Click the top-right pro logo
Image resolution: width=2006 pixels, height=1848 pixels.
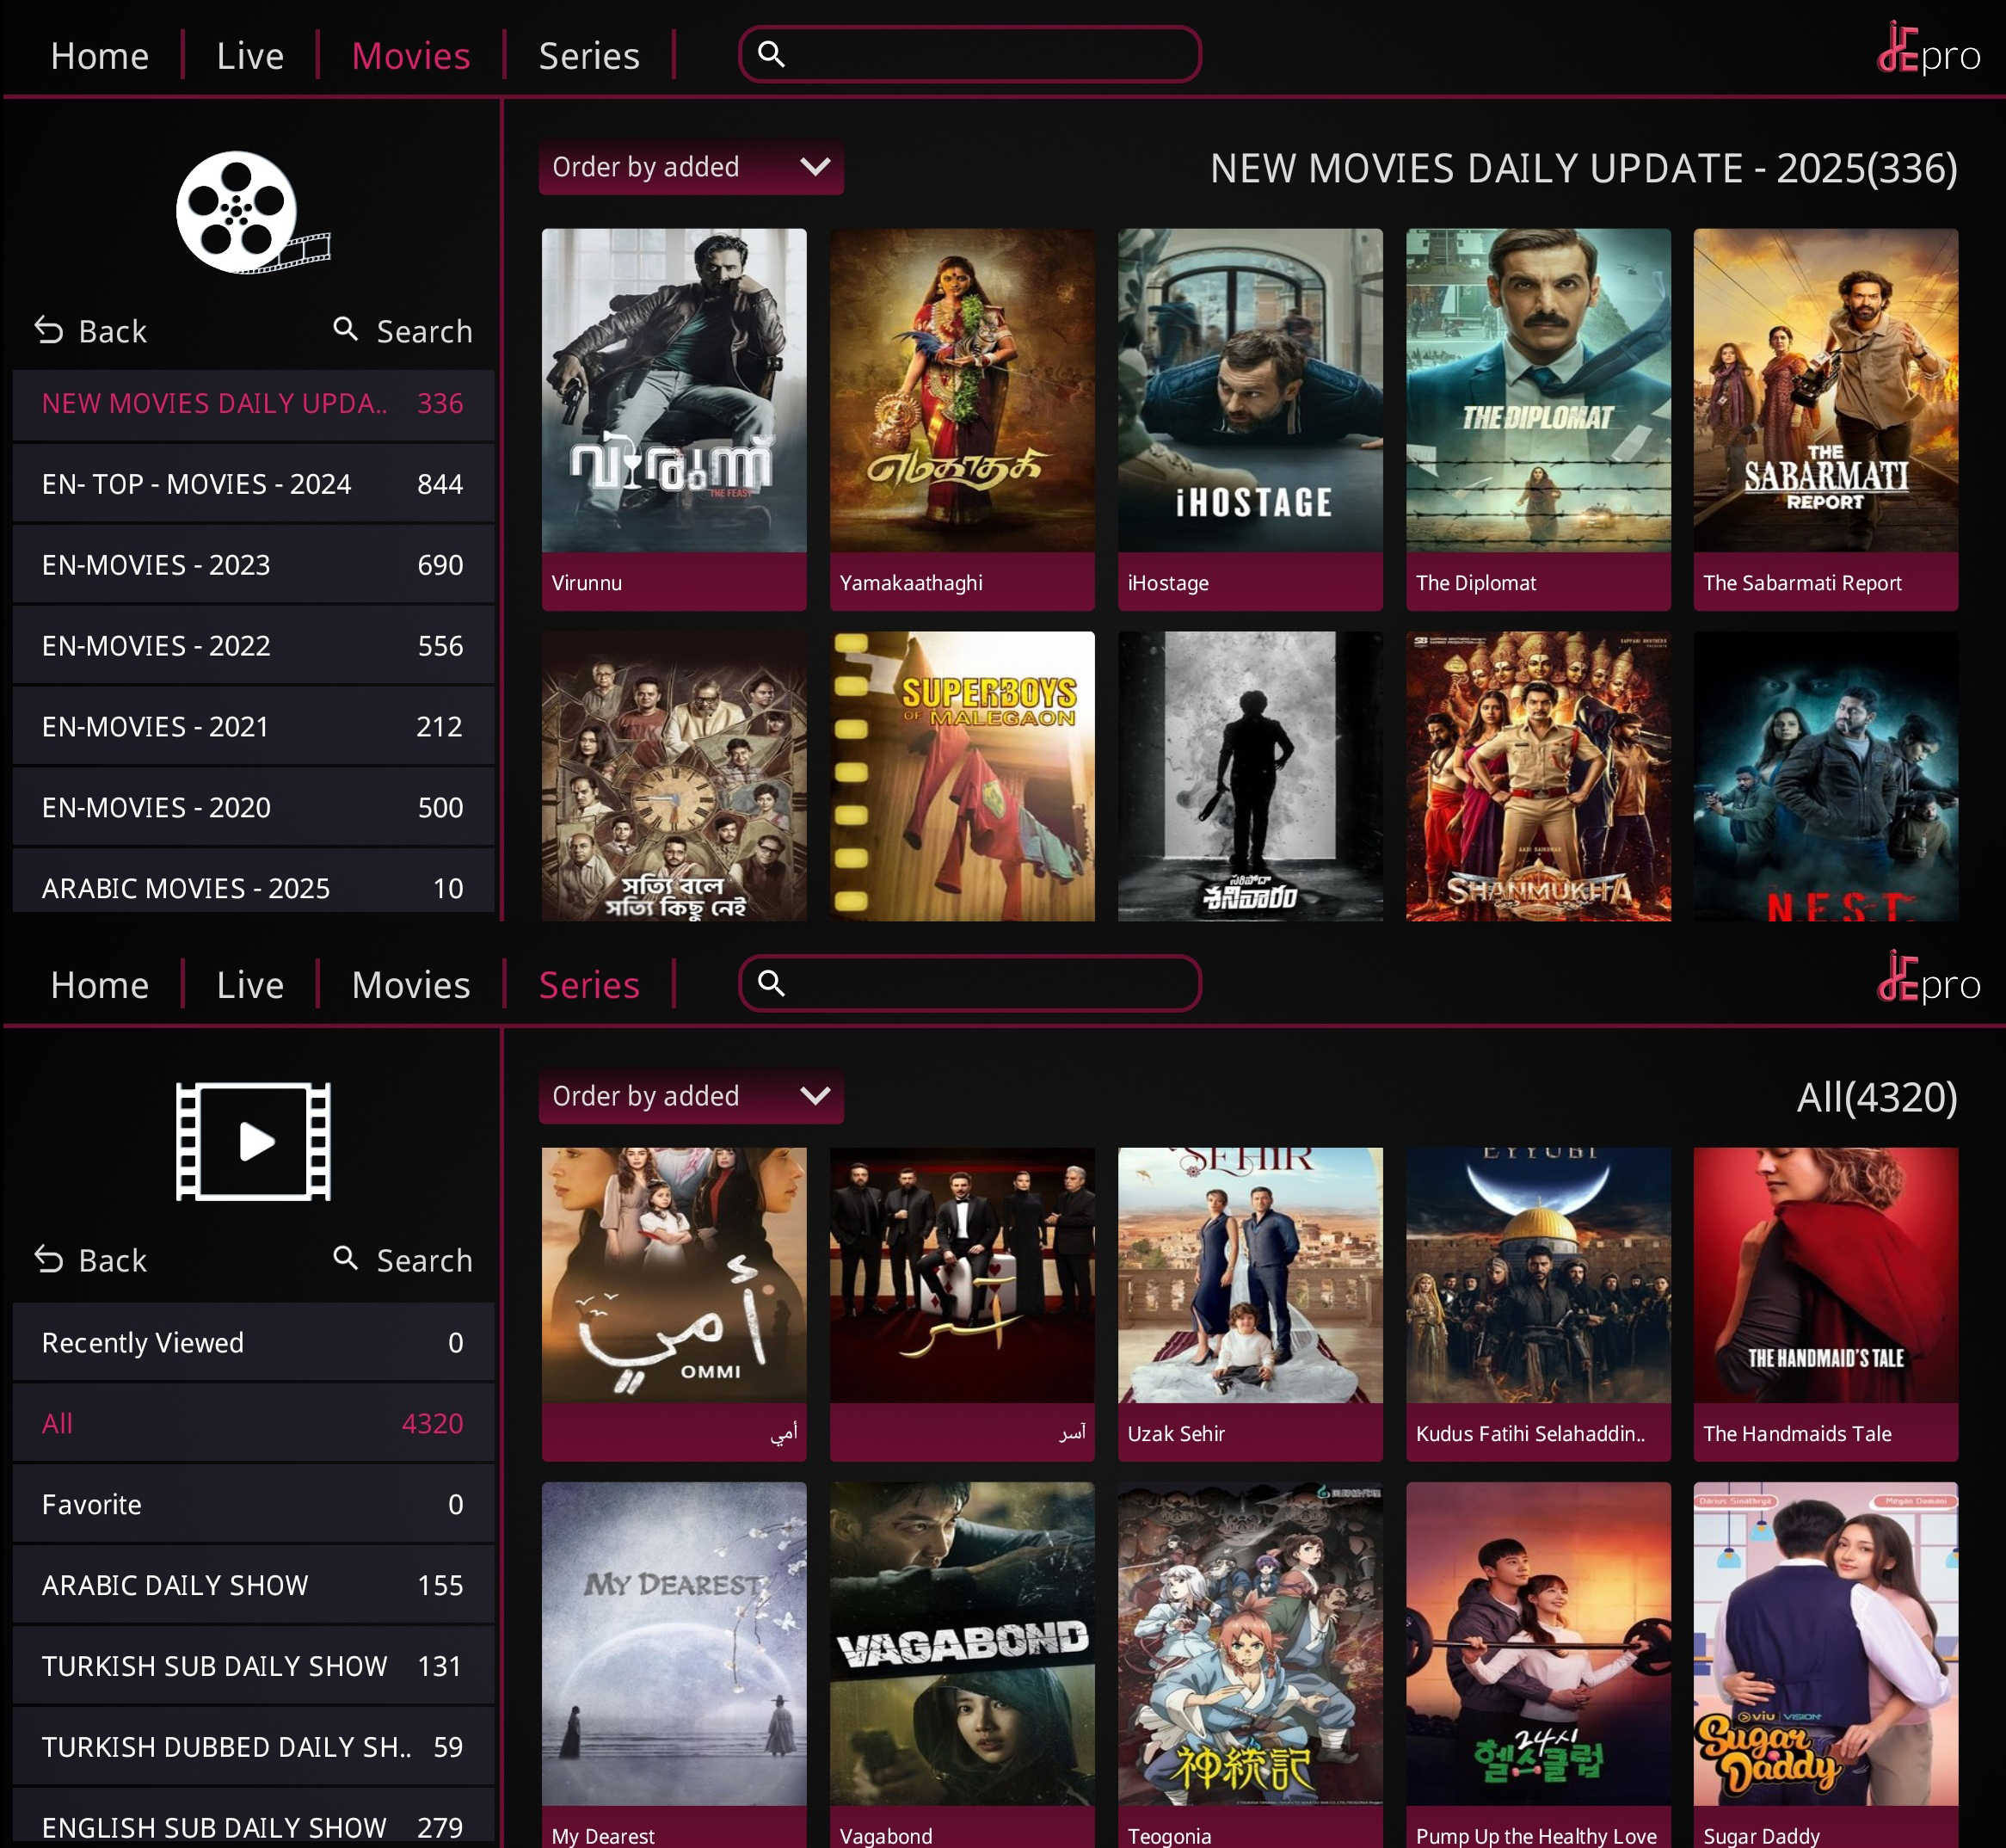tap(1928, 50)
